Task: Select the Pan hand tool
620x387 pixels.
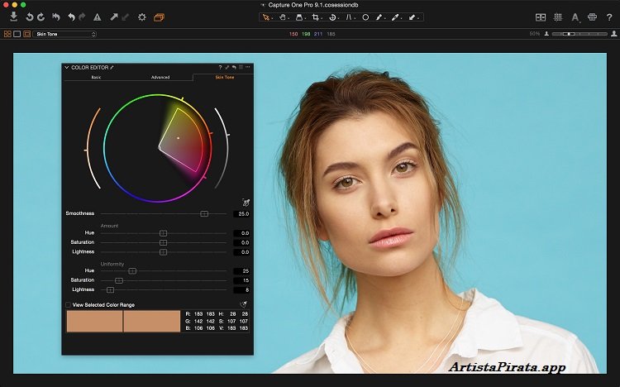Action: [x=283, y=17]
